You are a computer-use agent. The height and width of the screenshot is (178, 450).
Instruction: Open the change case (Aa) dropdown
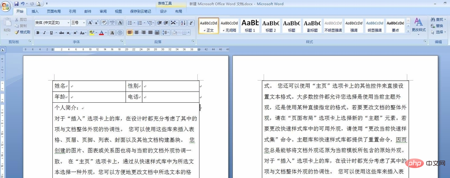(83, 33)
